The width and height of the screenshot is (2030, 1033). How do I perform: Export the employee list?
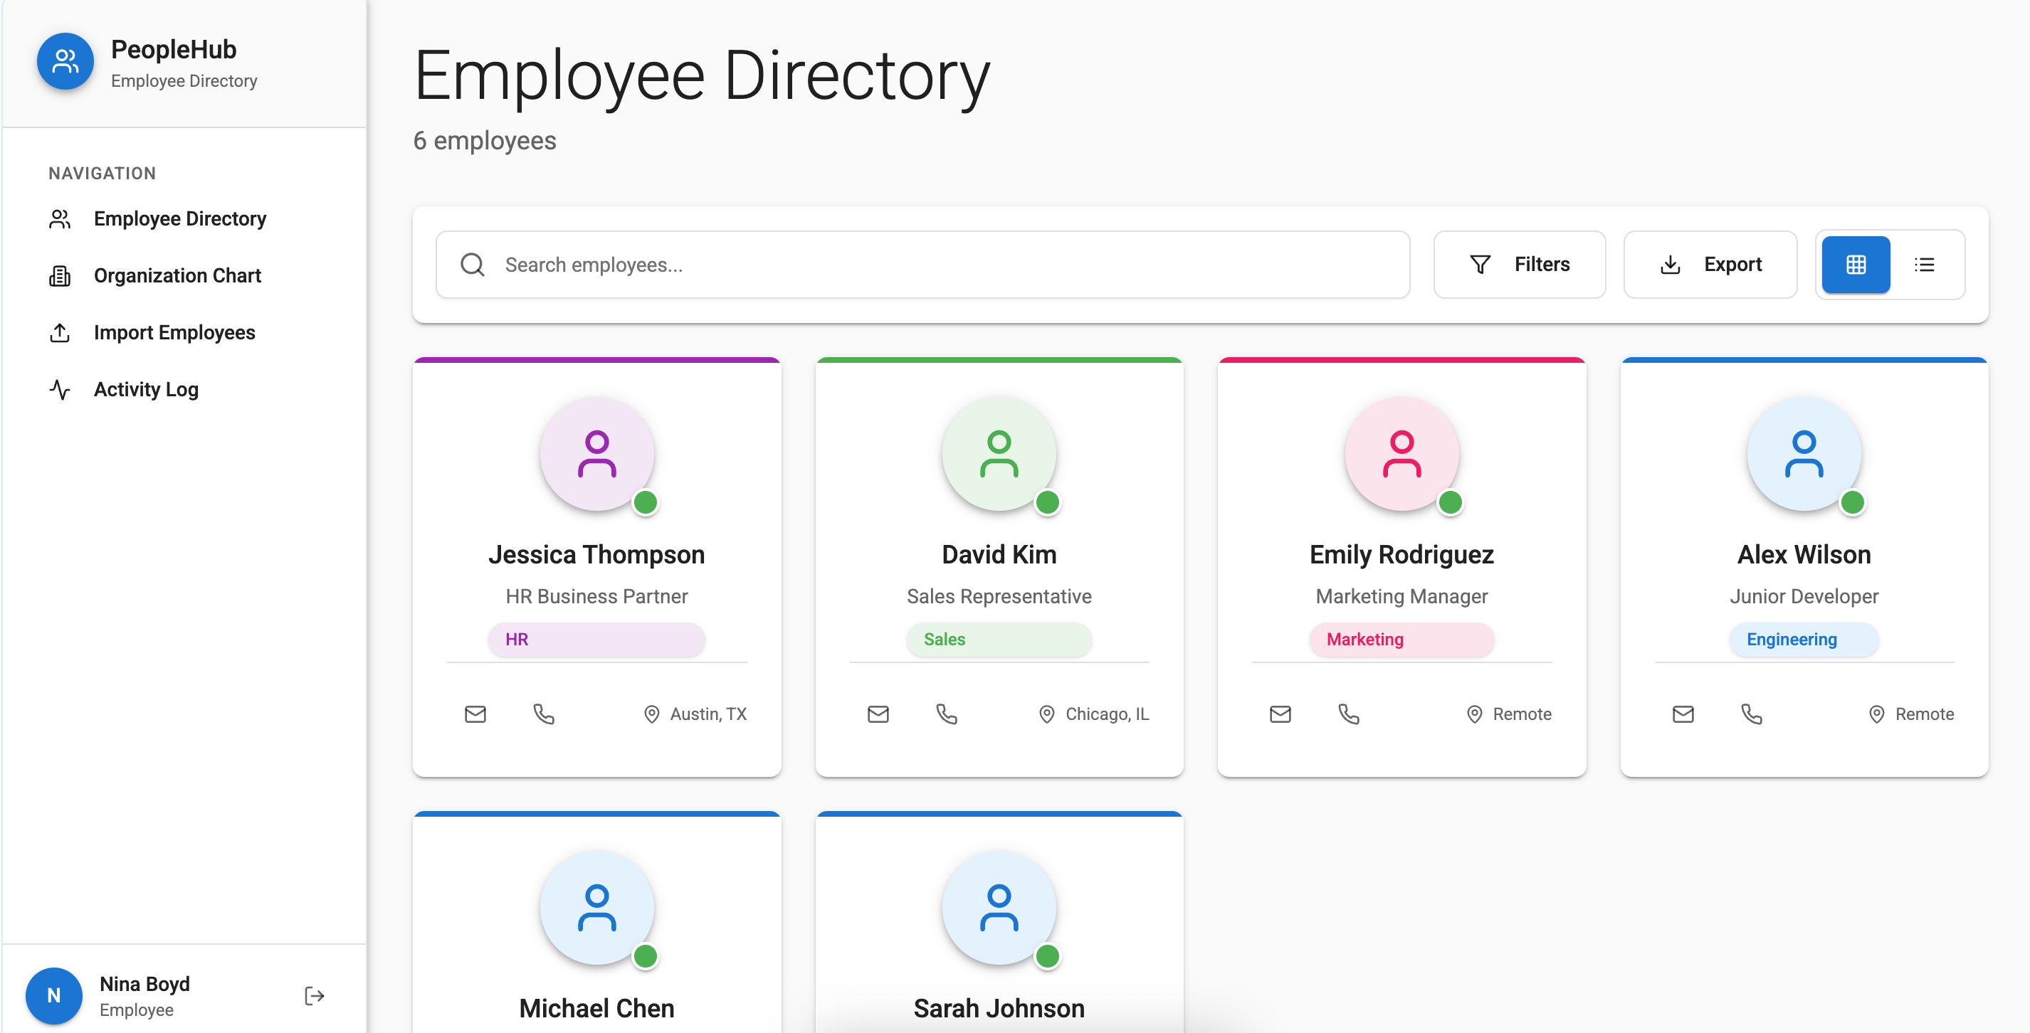tap(1710, 265)
